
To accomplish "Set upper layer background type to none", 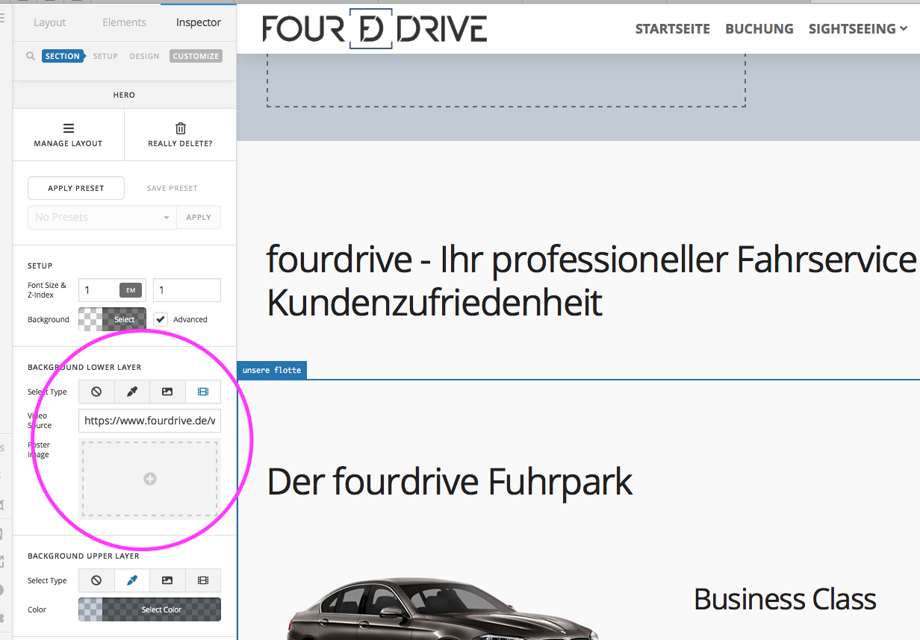I will [96, 580].
